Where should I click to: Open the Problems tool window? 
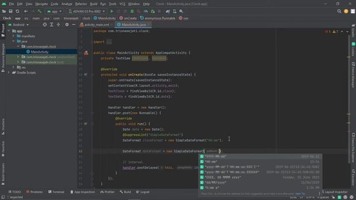click(x=34, y=192)
